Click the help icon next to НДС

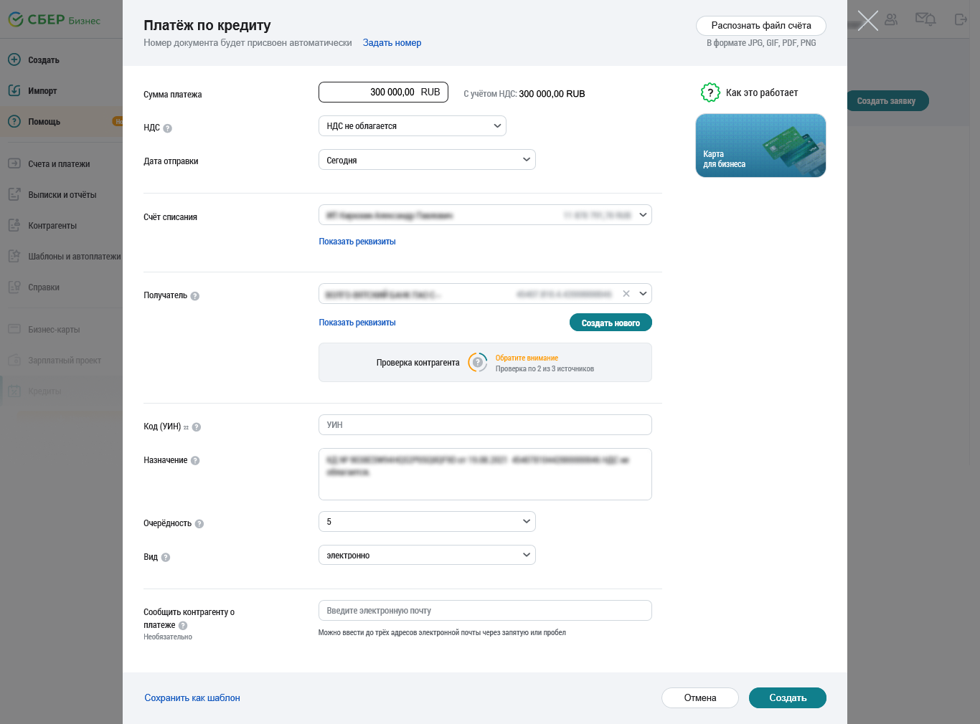point(167,128)
